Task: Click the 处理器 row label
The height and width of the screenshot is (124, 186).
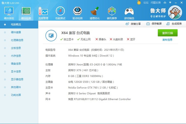Action: pyautogui.click(x=49, y=65)
